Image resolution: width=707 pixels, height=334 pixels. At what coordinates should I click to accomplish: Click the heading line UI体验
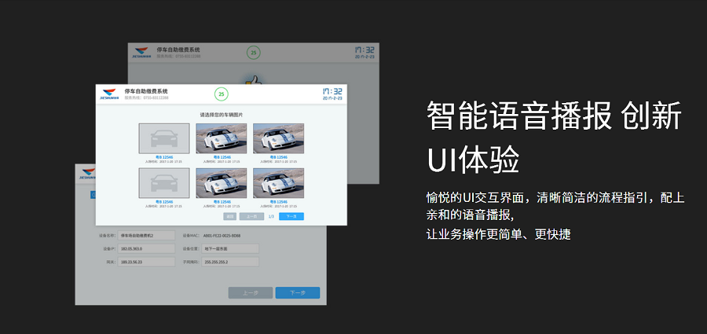473,160
